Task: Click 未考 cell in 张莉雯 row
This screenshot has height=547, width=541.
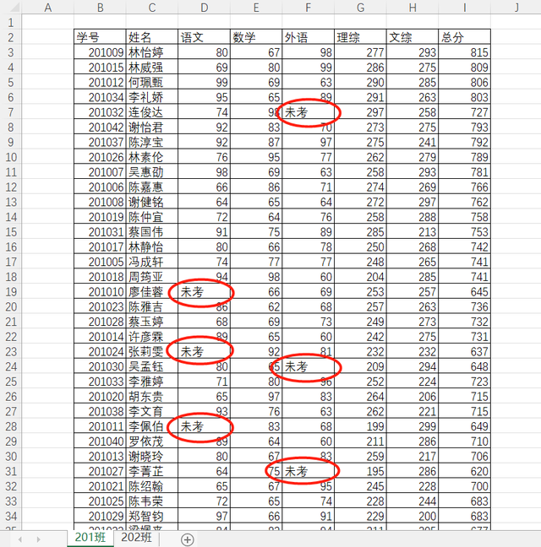Action: pos(204,351)
